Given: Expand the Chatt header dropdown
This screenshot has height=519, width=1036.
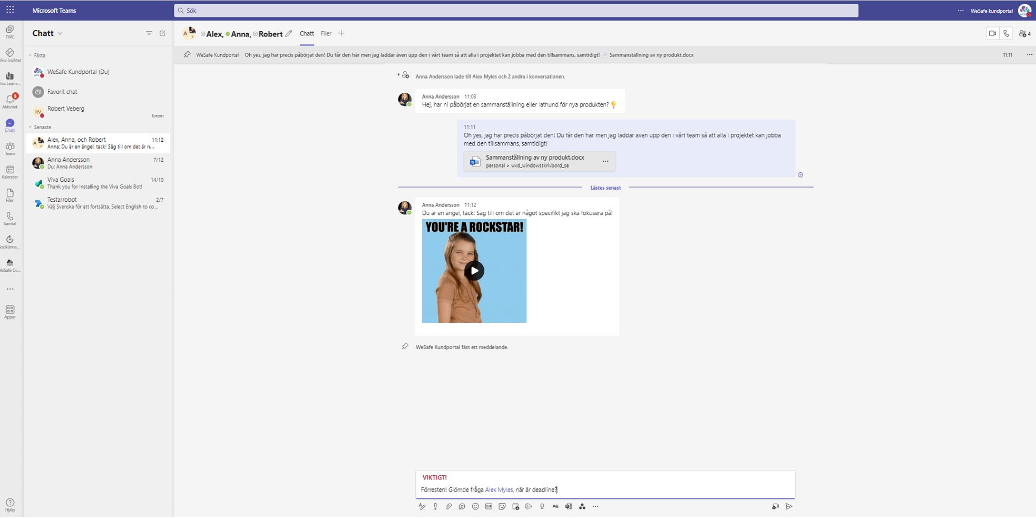Looking at the screenshot, I should tap(61, 34).
